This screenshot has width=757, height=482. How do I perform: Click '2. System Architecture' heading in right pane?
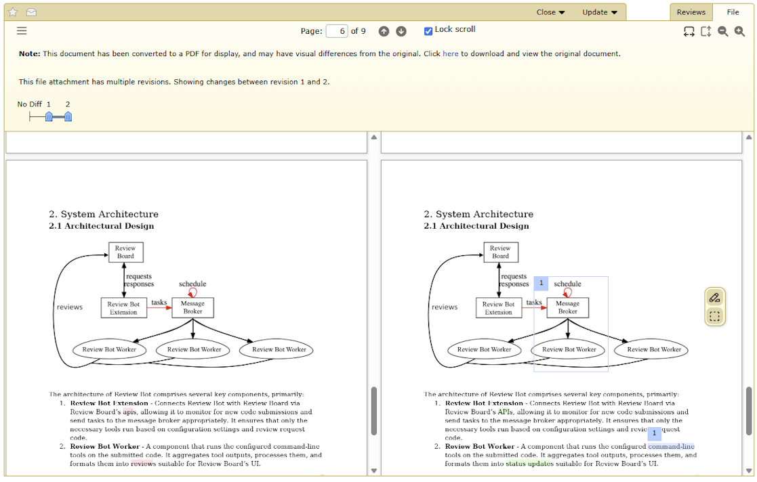coord(478,214)
